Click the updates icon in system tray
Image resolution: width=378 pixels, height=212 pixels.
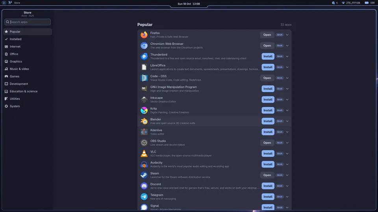(x=334, y=3)
